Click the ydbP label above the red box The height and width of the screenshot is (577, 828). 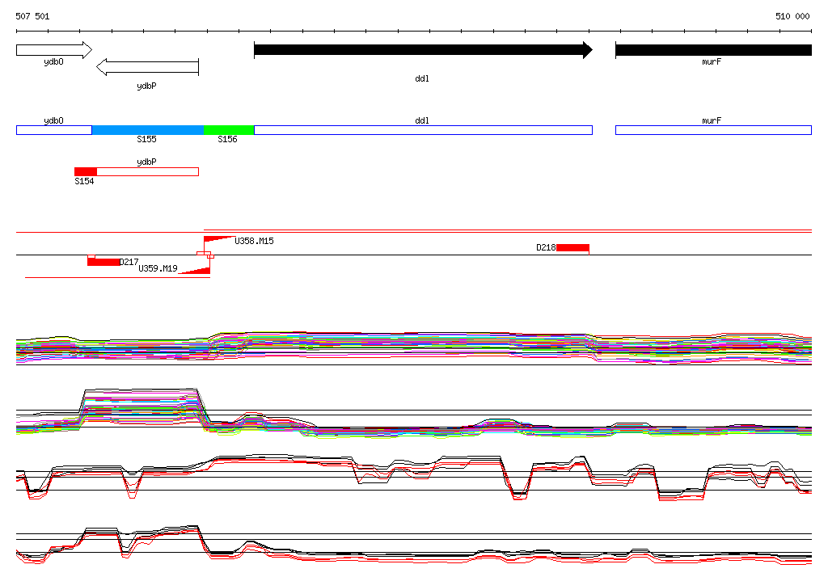(x=147, y=162)
